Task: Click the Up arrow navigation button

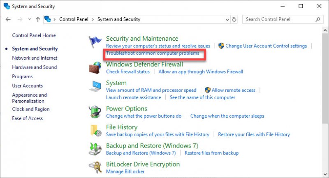Action: [38, 19]
